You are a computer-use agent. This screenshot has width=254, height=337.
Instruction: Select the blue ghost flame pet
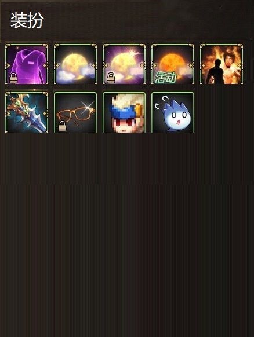point(173,112)
